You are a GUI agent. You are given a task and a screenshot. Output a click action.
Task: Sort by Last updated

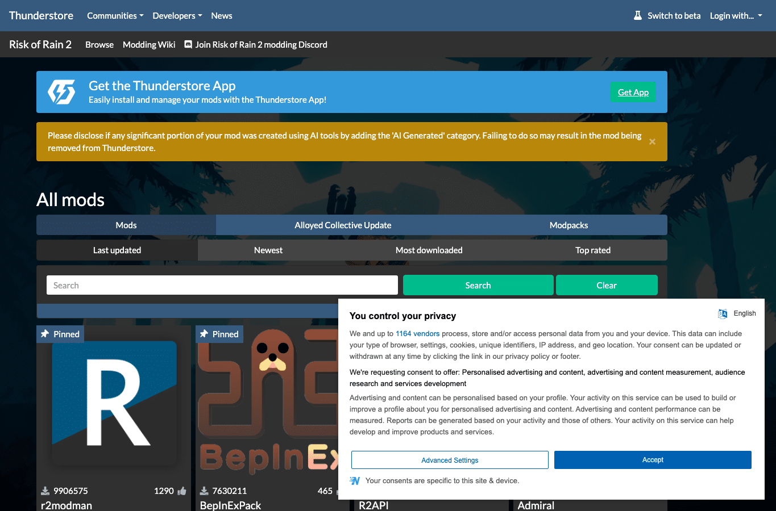pyautogui.click(x=117, y=250)
